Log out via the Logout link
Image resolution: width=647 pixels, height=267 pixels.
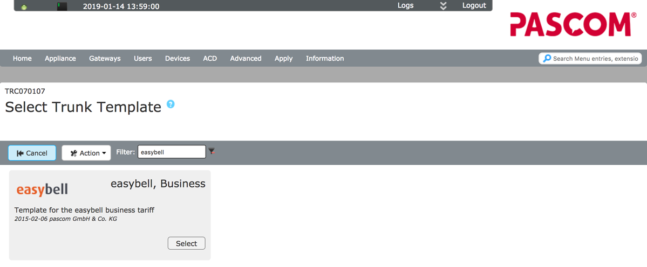coord(474,5)
